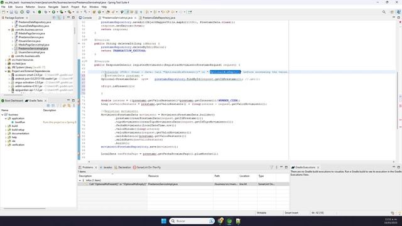The width and height of the screenshot is (402, 226).
Task: Click the Description column header in Problems
Action: [112, 176]
